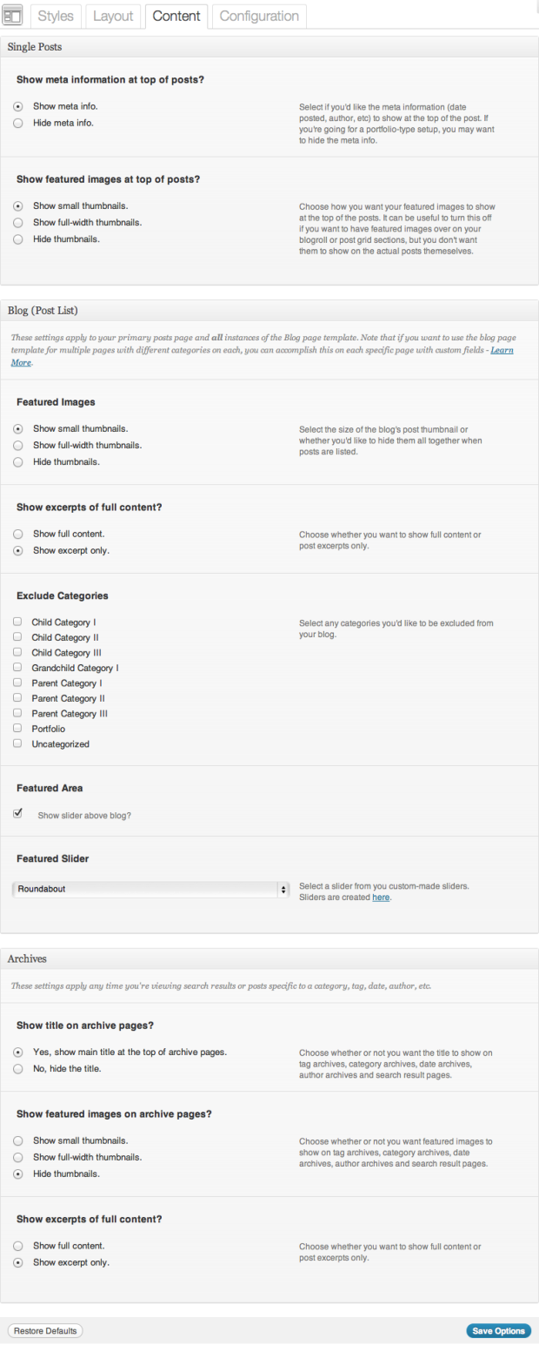The height and width of the screenshot is (1345, 539).
Task: Tick the Uncategorized category checkbox
Action: 17,744
